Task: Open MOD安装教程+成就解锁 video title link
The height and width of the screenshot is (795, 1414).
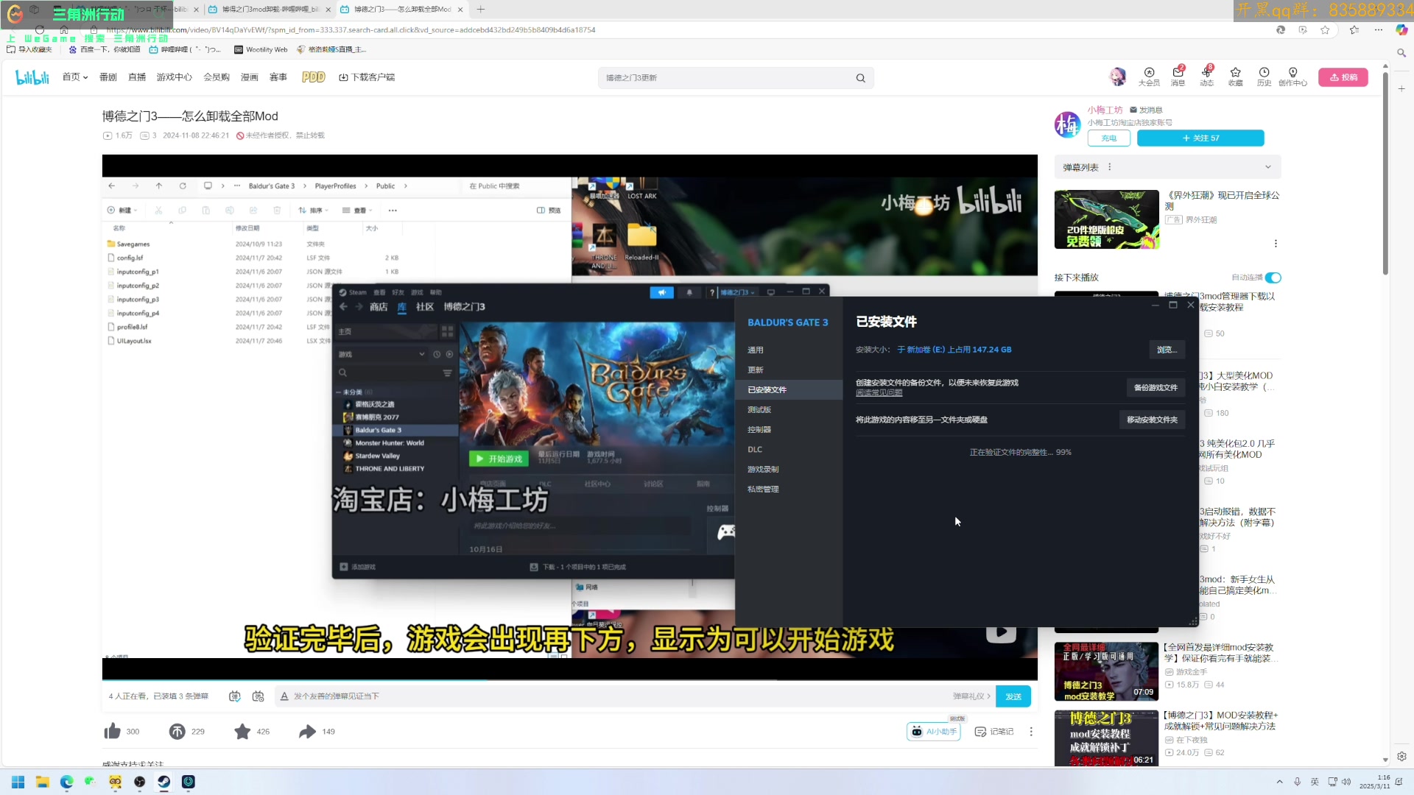Action: coord(1221,721)
